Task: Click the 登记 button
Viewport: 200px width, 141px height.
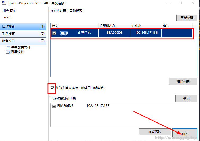Action: click(186, 98)
